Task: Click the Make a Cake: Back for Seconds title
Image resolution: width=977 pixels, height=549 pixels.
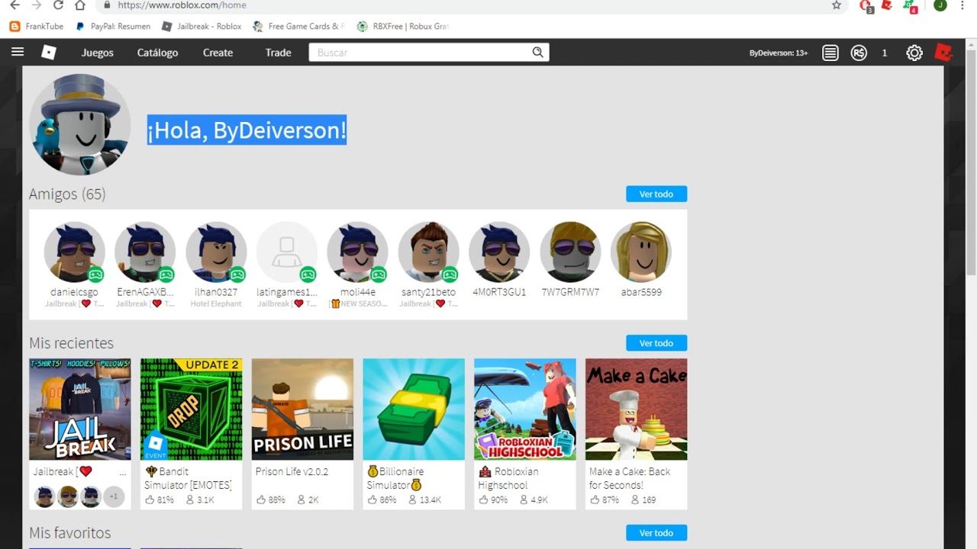Action: 630,478
